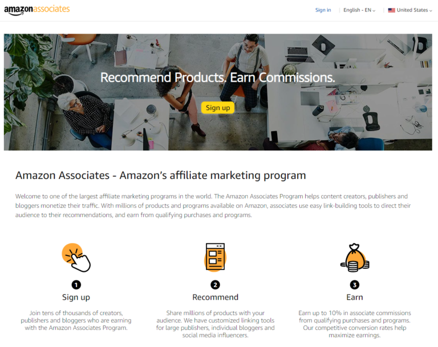Click the Sign up step heading
Screen dimensions: 438x347
point(76,297)
